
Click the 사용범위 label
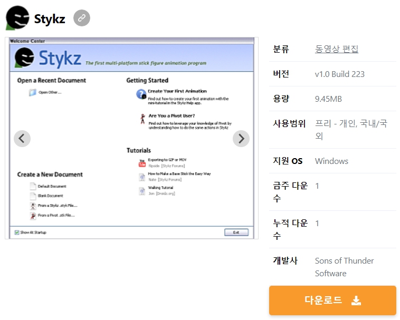click(x=289, y=123)
